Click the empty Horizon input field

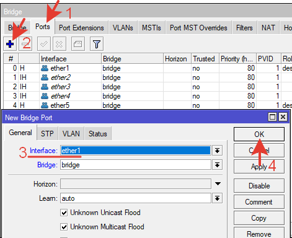pyautogui.click(x=136, y=184)
